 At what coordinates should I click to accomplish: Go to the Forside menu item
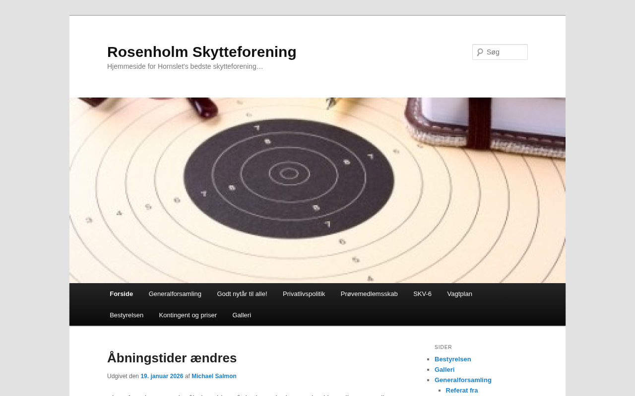point(121,294)
